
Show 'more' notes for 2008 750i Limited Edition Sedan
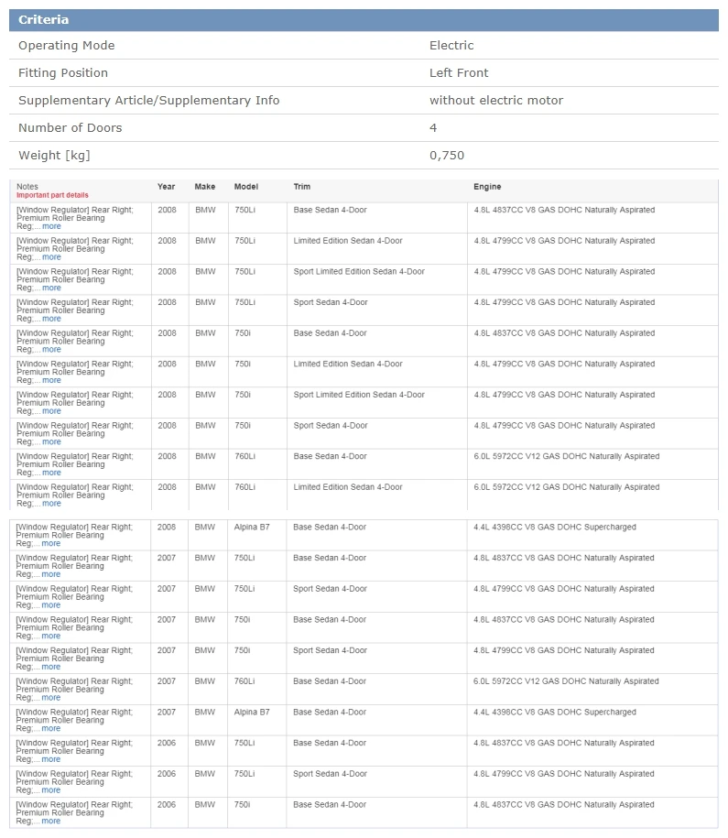tap(51, 380)
